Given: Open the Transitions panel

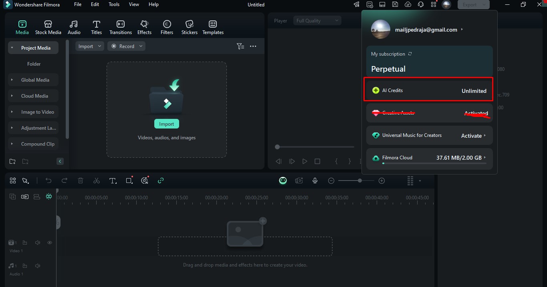Looking at the screenshot, I should [x=121, y=26].
